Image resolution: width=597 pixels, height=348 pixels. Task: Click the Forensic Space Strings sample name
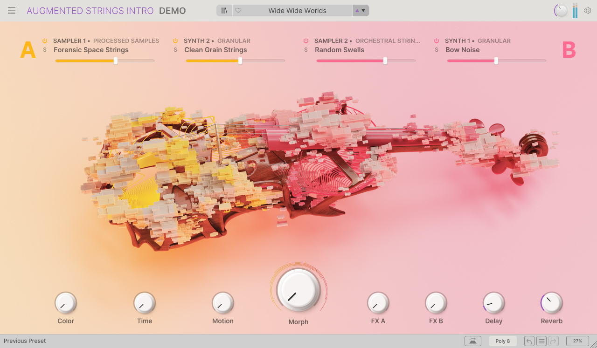tap(91, 50)
